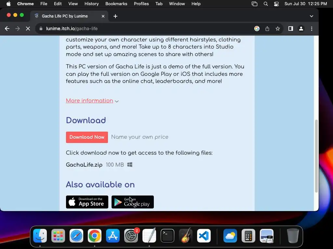Open Launchpad from the dock
This screenshot has width=333, height=249.
pyautogui.click(x=58, y=236)
